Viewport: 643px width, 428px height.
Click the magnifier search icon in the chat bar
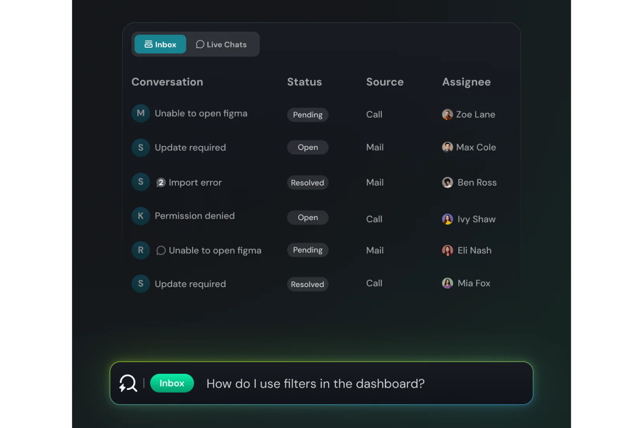click(127, 383)
